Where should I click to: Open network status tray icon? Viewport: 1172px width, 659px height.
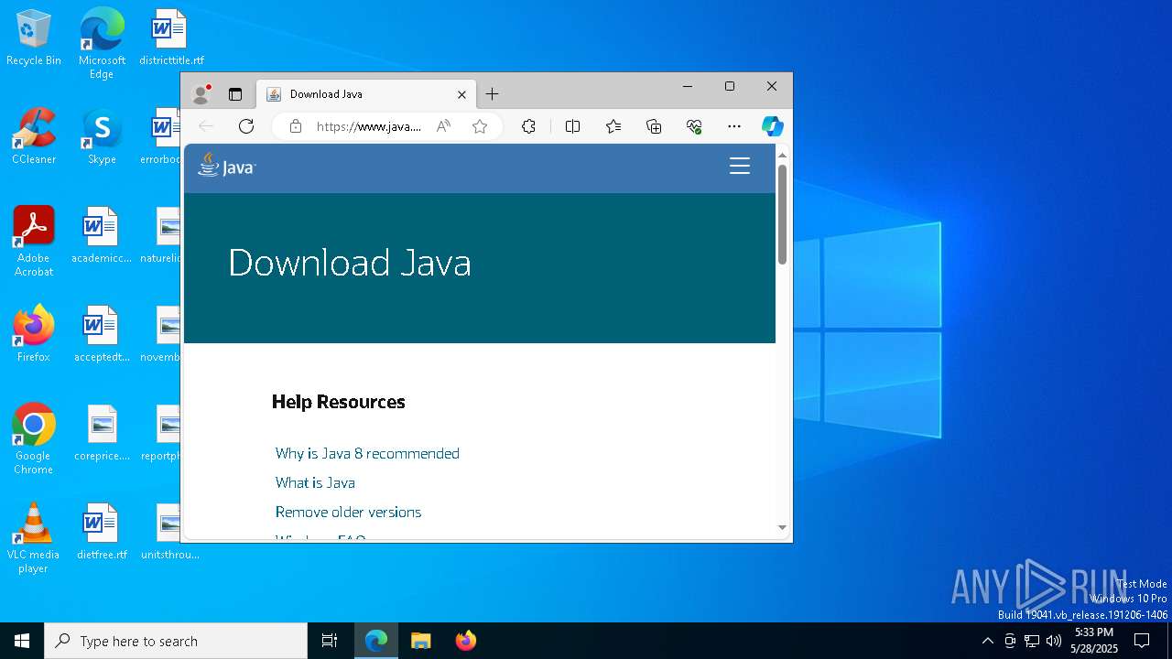(1032, 641)
